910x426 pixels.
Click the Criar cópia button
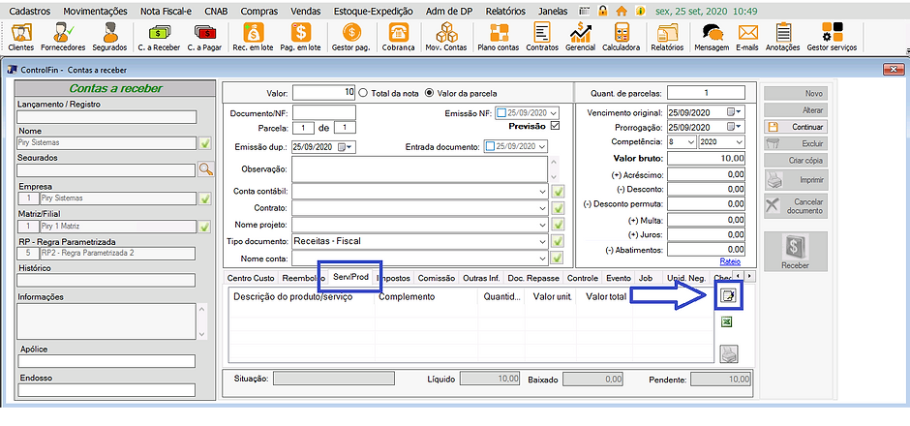pyautogui.click(x=796, y=160)
